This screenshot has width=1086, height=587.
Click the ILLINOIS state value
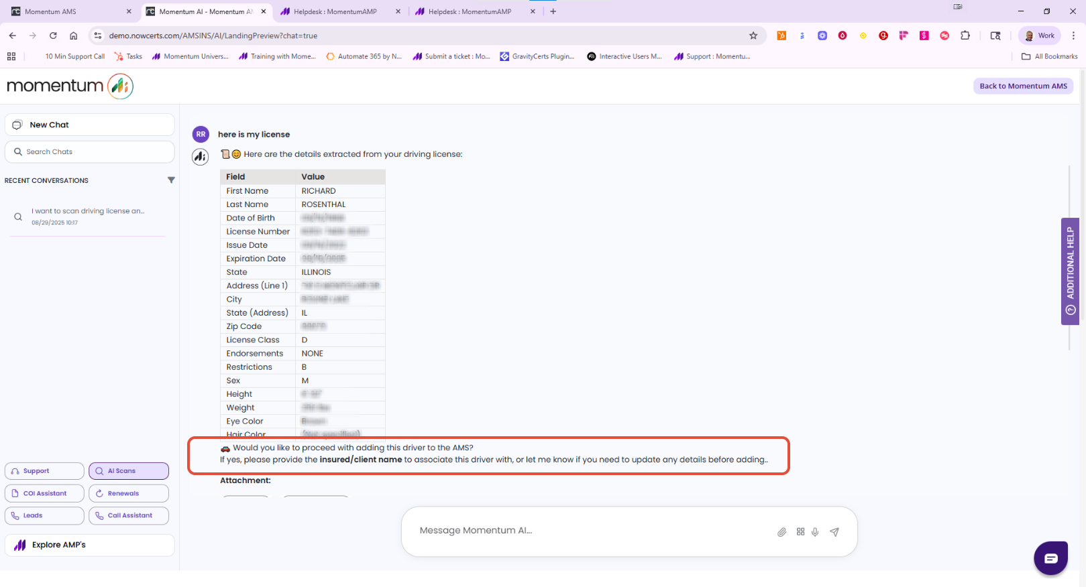316,272
